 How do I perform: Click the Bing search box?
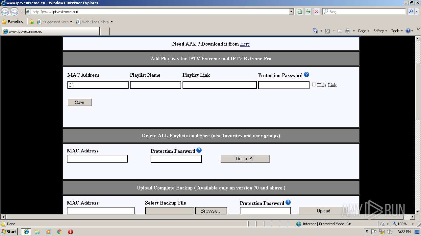[x=364, y=11]
